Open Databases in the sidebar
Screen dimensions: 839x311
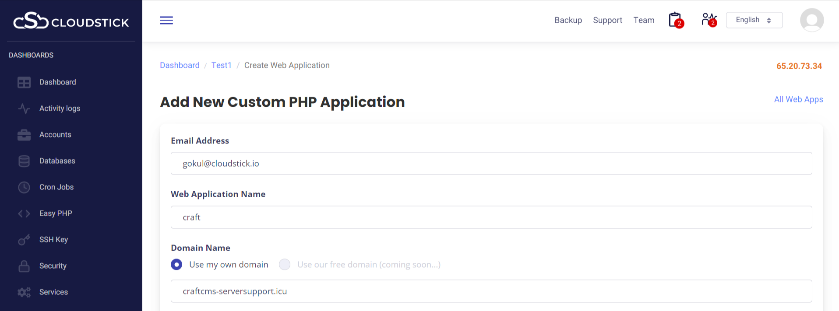[x=57, y=161]
